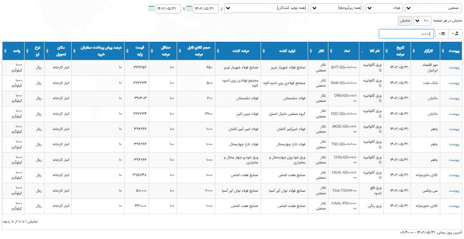Sort table by the واحد column arrows
The height and width of the screenshot is (239, 464).
click(5, 51)
